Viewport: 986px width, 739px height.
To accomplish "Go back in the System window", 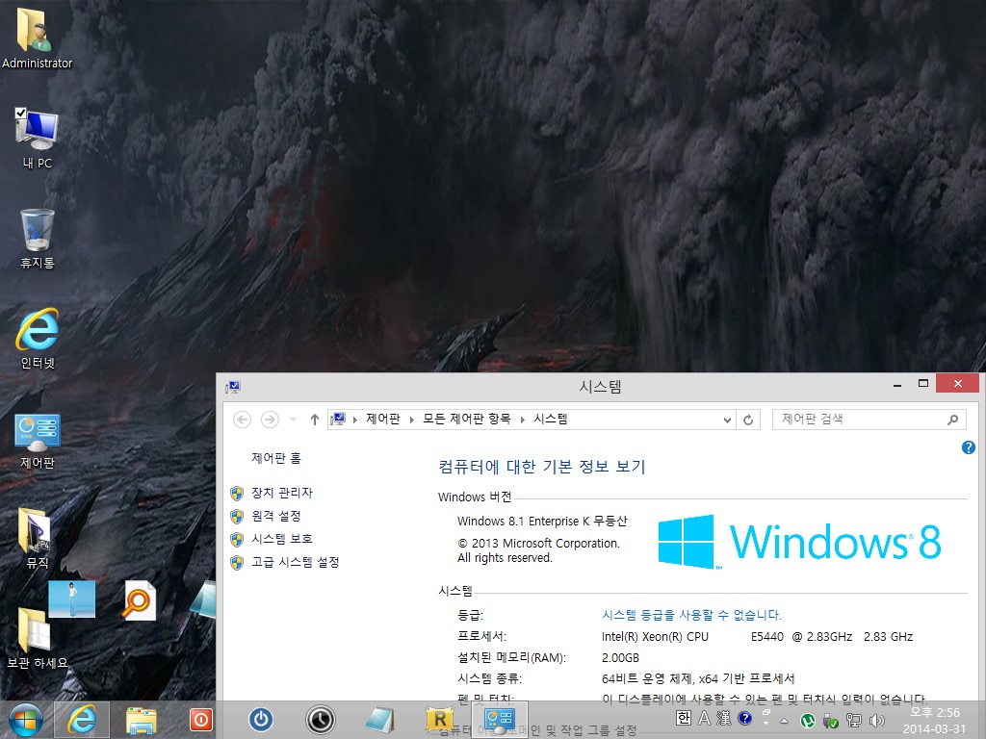I will (x=242, y=420).
